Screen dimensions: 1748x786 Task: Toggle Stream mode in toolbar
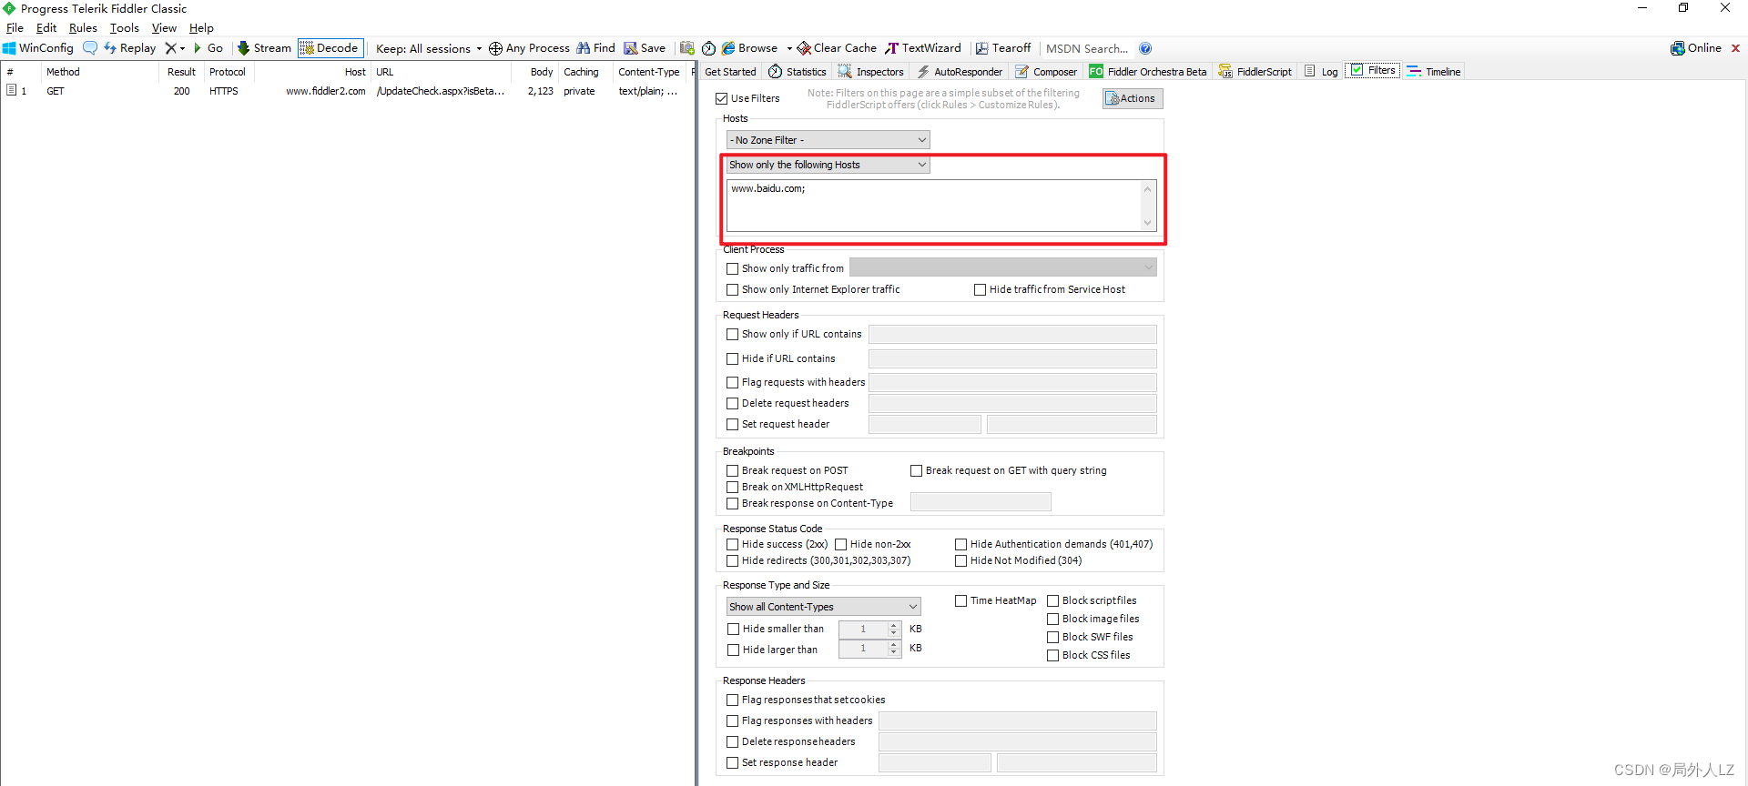click(x=264, y=48)
